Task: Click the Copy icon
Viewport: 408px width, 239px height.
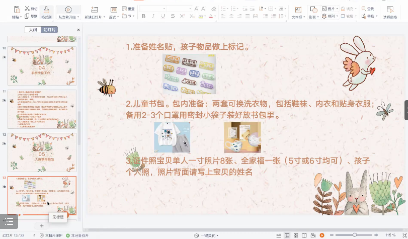Action: 27,16
